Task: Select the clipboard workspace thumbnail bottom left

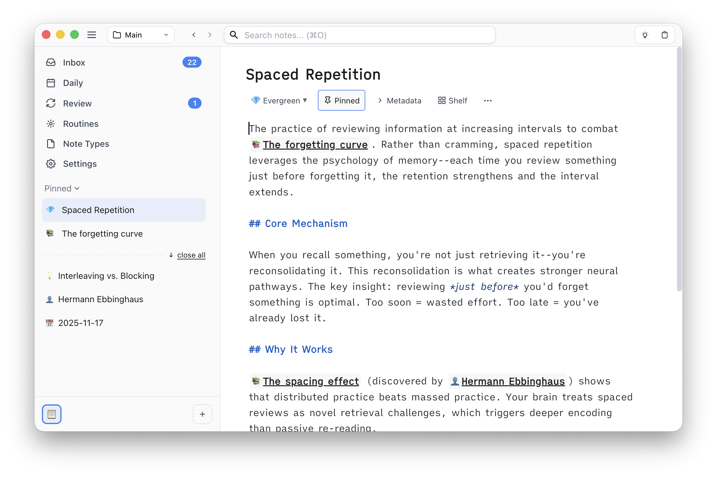Action: 52,414
